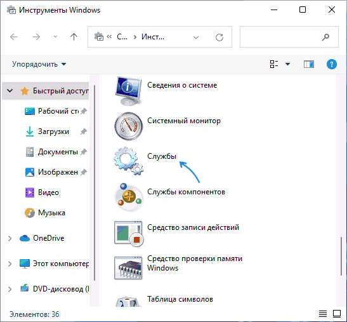The image size is (347, 322).
Task: Click the Windows Tools icon in the address bar
Action: tap(99, 37)
